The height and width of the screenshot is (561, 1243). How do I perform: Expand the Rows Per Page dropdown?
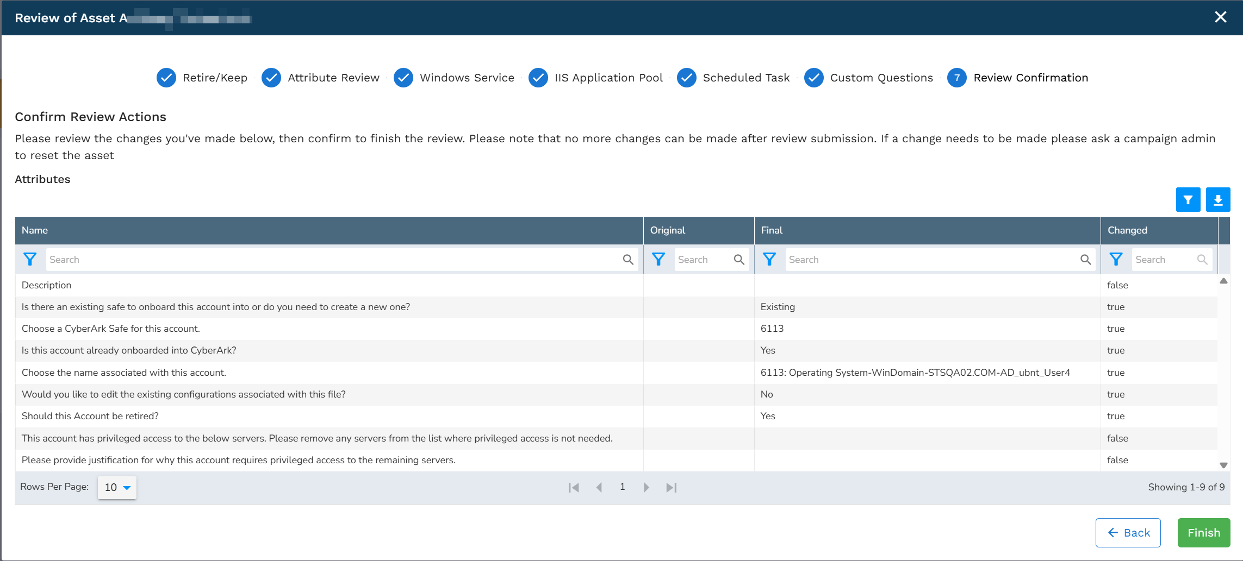(117, 487)
